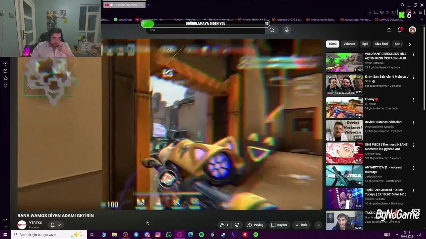Open three-dot menu for Enemy video
The height and width of the screenshot is (239, 426).
413,100
